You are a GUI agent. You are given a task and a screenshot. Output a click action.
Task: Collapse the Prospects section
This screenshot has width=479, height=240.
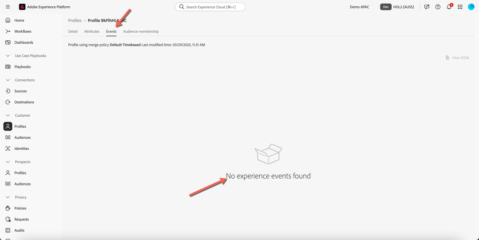(x=8, y=162)
